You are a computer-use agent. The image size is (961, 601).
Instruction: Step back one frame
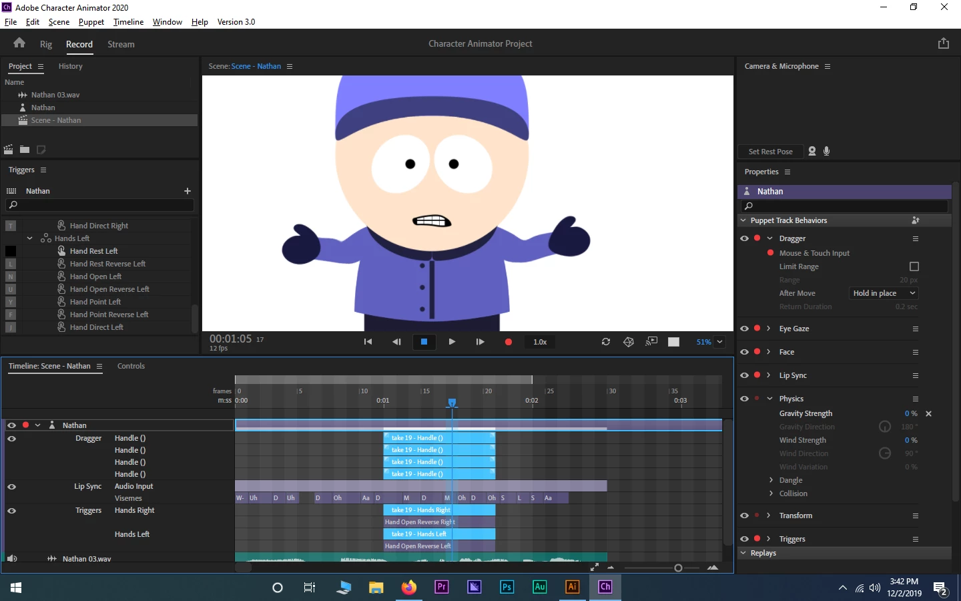396,342
